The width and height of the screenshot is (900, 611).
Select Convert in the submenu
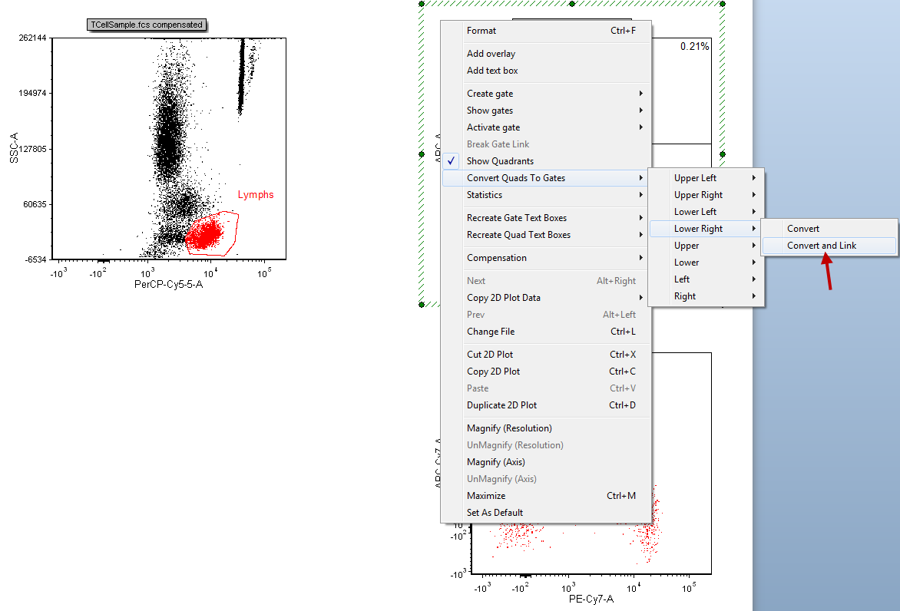[802, 229]
